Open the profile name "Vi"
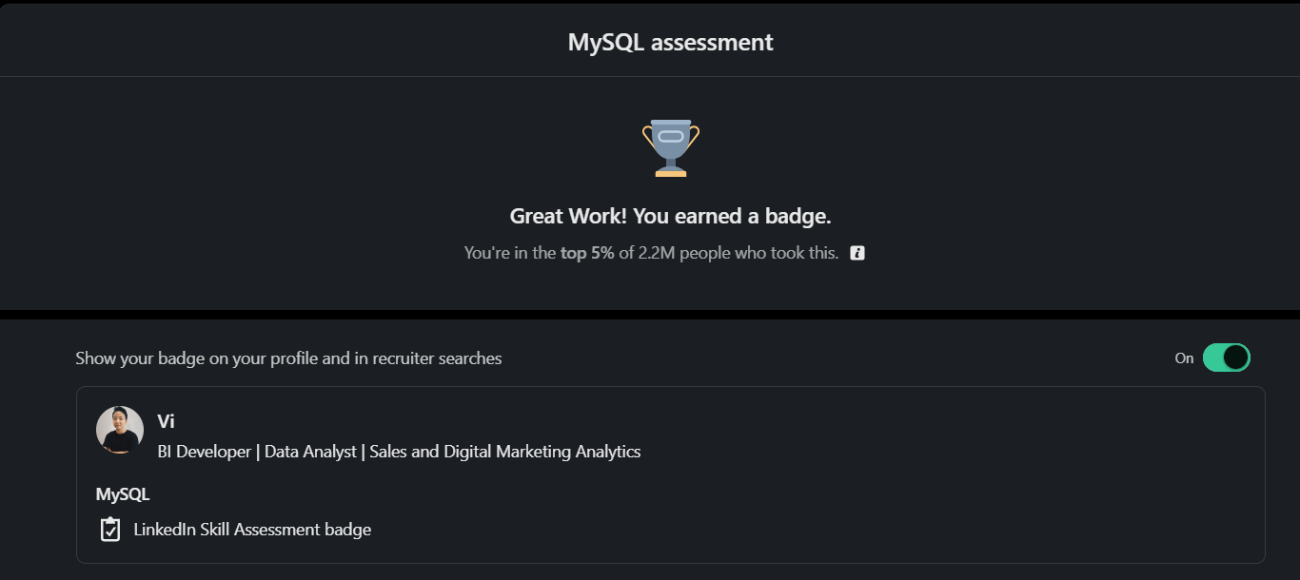1300x580 pixels. tap(166, 421)
